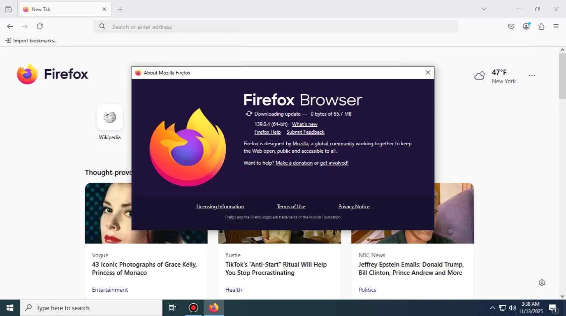Image resolution: width=566 pixels, height=316 pixels.
Task: Open the volume control tray icon
Action: [513, 308]
